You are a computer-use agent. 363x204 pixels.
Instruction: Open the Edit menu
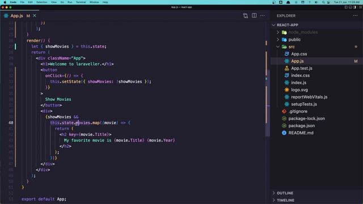pos(30,2)
